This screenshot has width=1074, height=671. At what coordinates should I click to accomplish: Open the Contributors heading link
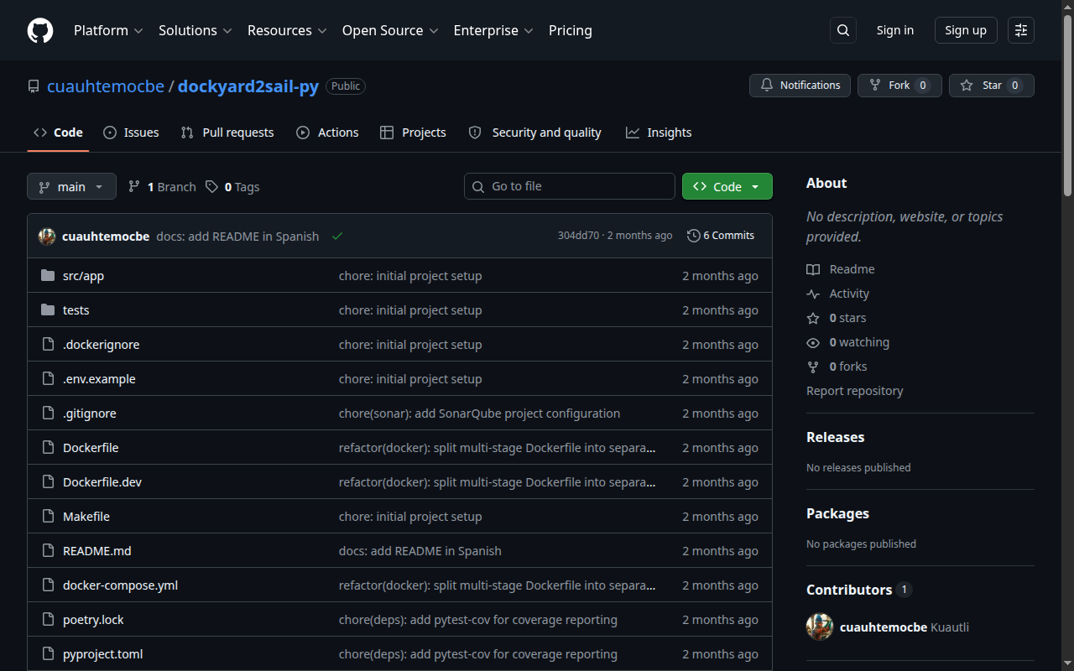(859, 590)
